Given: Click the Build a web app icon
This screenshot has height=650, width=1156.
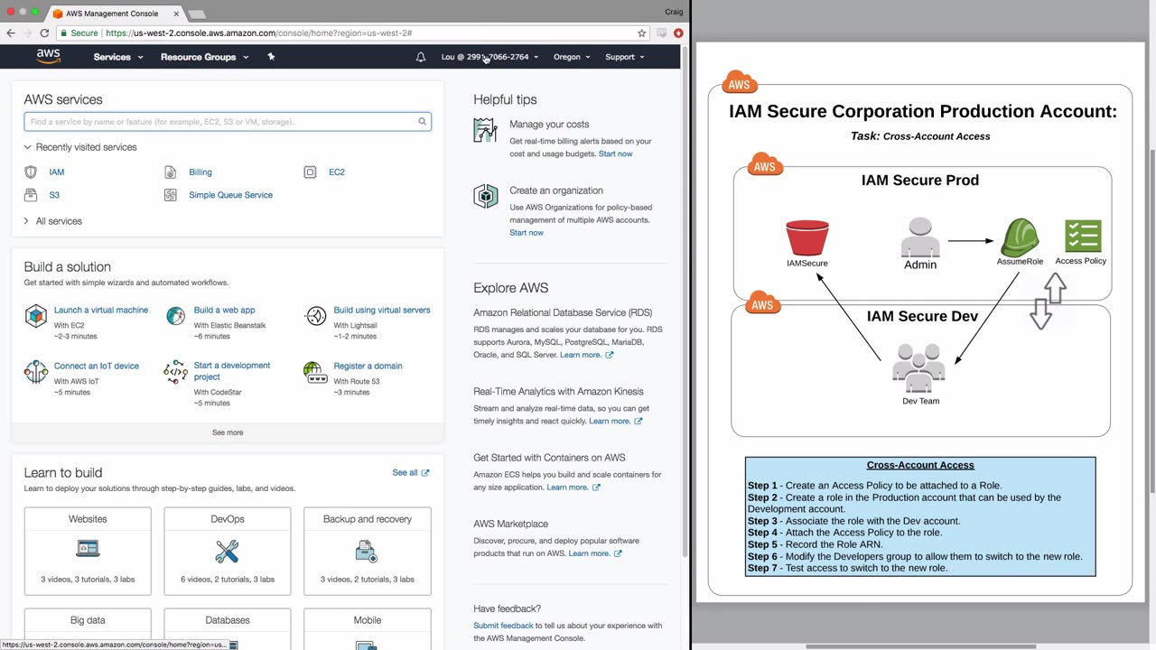Looking at the screenshot, I should point(176,316).
